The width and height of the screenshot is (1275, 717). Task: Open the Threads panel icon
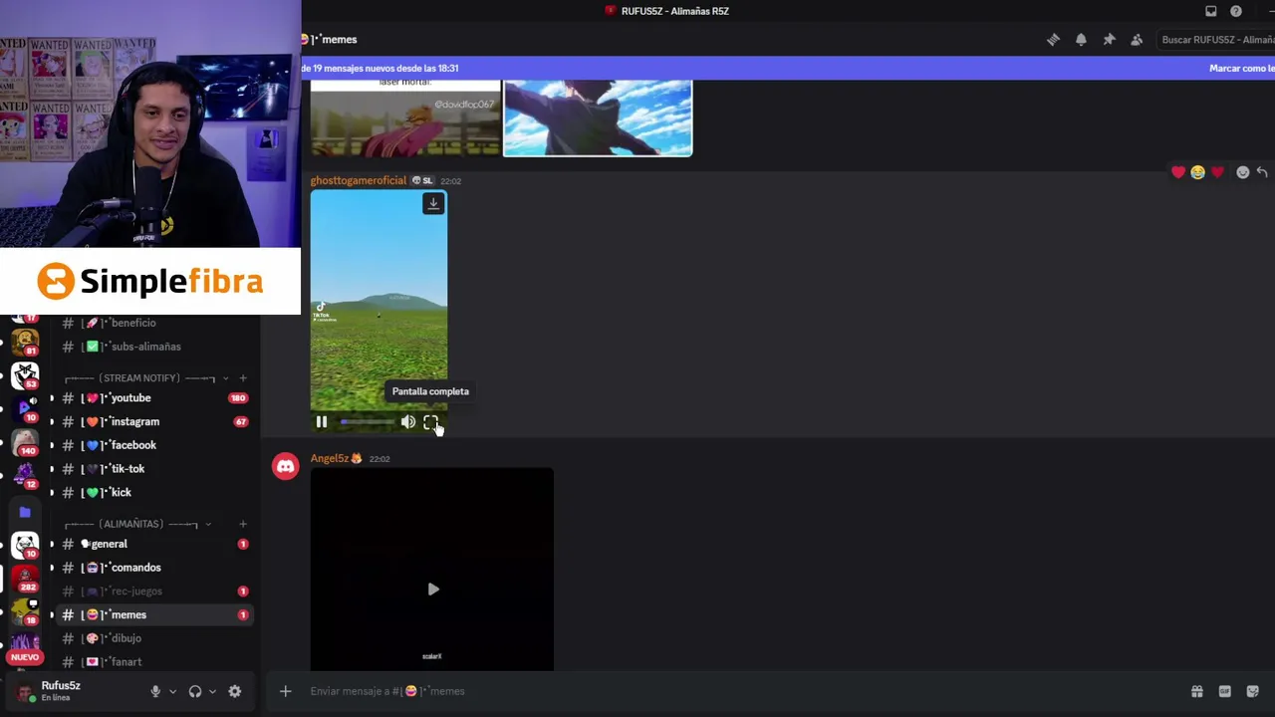[1053, 40]
